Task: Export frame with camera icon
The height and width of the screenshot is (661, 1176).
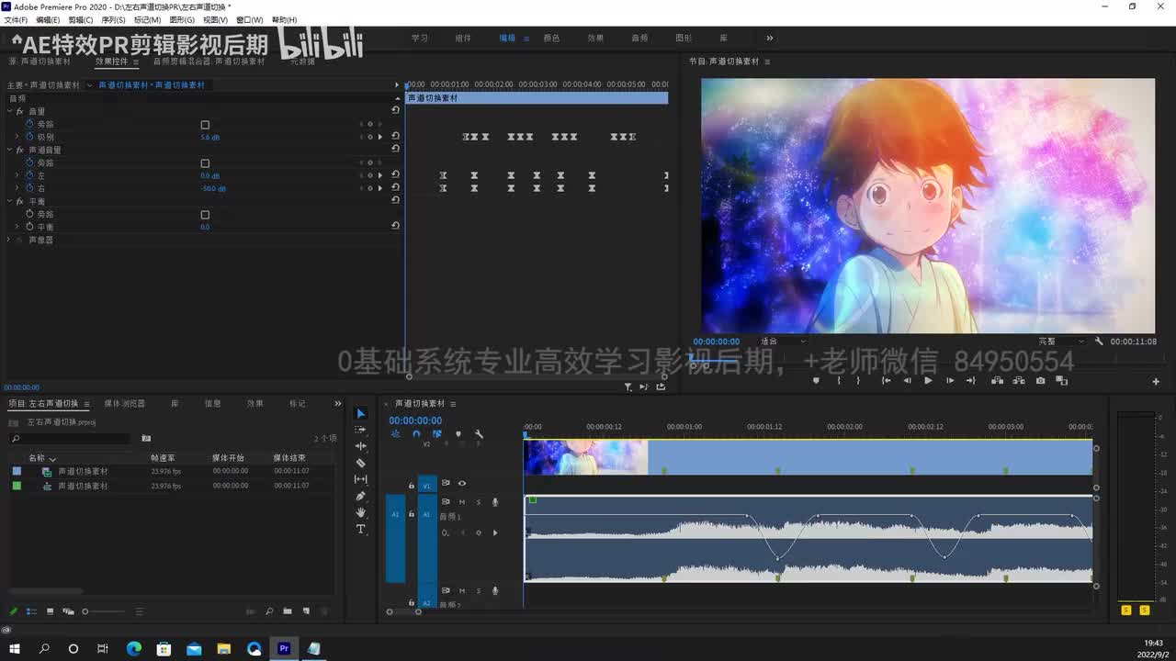Action: pos(1040,380)
